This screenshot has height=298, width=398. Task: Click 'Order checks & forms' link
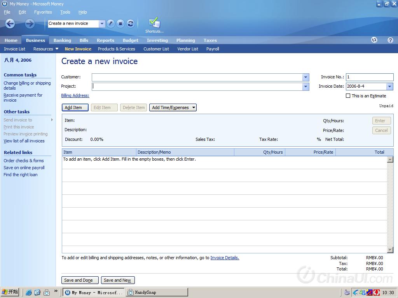(24, 161)
